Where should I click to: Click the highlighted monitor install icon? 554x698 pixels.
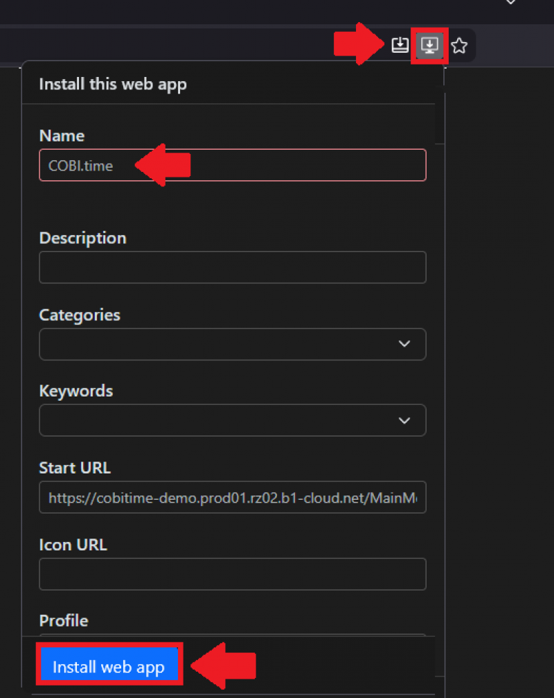(x=429, y=46)
